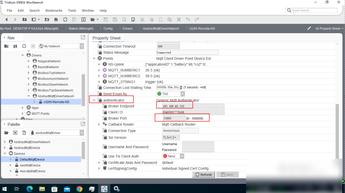Open the abstractMqttDriver palette dropdown

82,133
